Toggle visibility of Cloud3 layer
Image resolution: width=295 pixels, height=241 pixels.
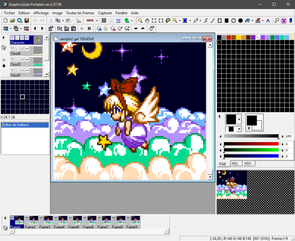point(12,59)
